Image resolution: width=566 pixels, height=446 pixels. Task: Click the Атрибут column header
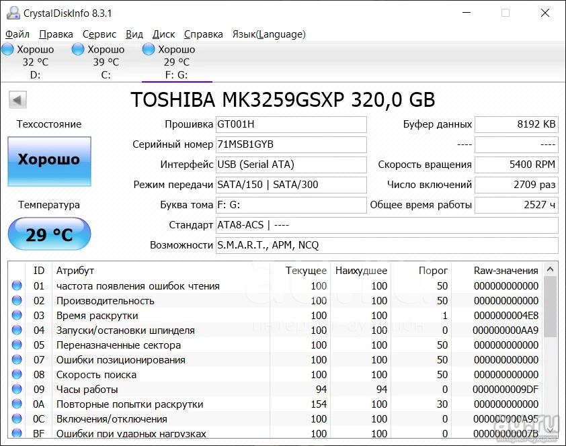[x=161, y=271]
